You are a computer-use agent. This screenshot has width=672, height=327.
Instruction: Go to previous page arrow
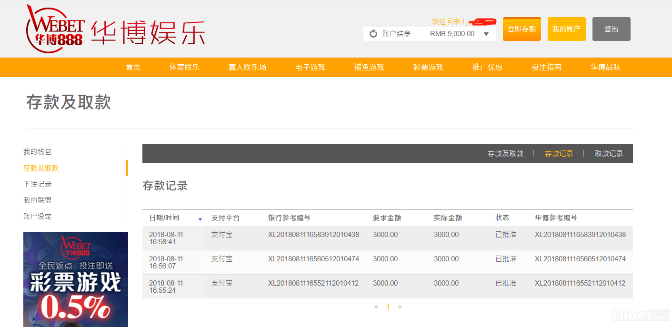pos(376,307)
